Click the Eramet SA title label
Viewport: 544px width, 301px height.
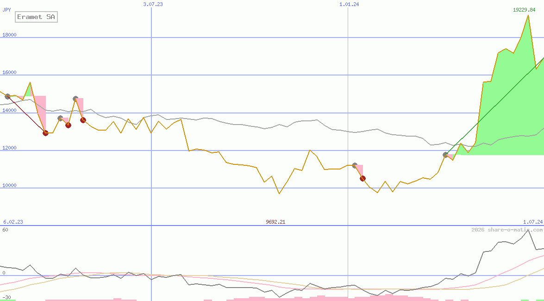[x=36, y=17]
